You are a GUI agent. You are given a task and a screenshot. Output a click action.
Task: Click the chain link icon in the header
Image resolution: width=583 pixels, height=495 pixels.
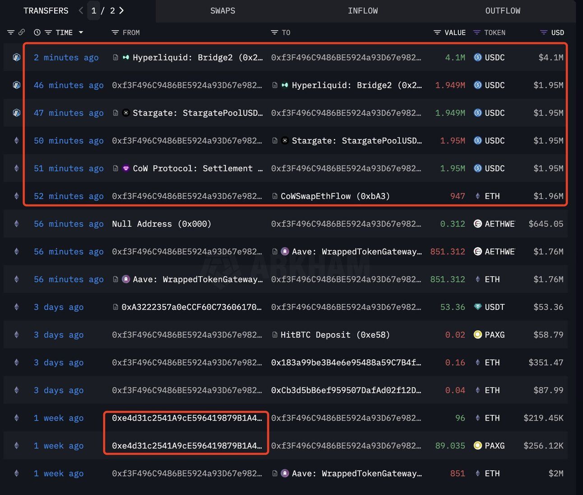22,32
